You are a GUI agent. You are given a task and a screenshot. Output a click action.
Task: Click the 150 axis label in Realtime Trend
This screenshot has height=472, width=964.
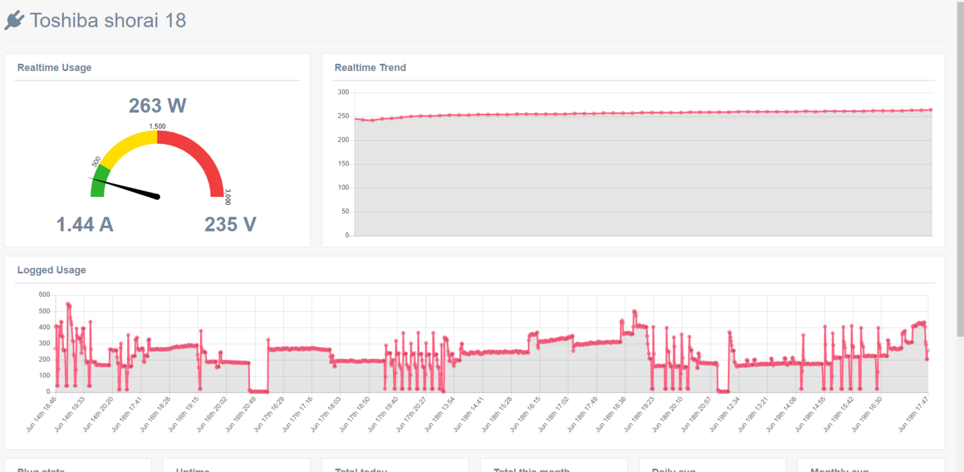343,164
